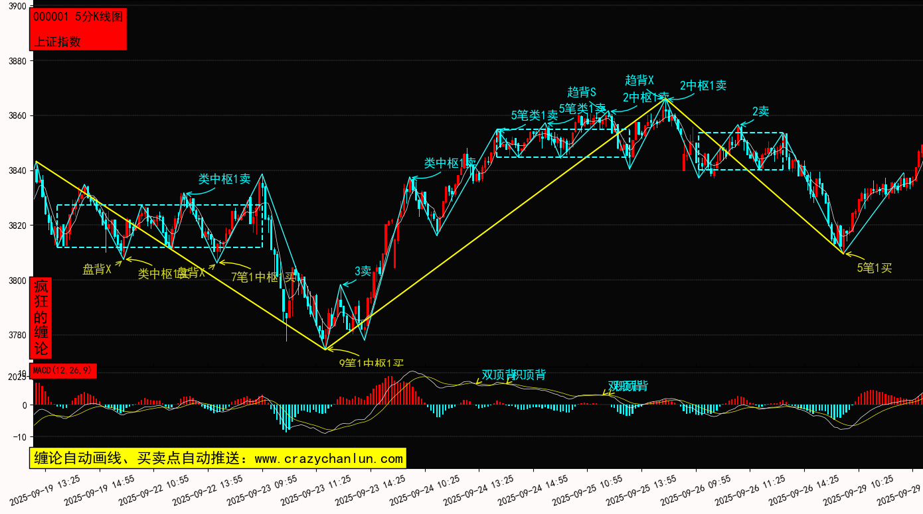Click the 3780 price axis tick

[17, 335]
